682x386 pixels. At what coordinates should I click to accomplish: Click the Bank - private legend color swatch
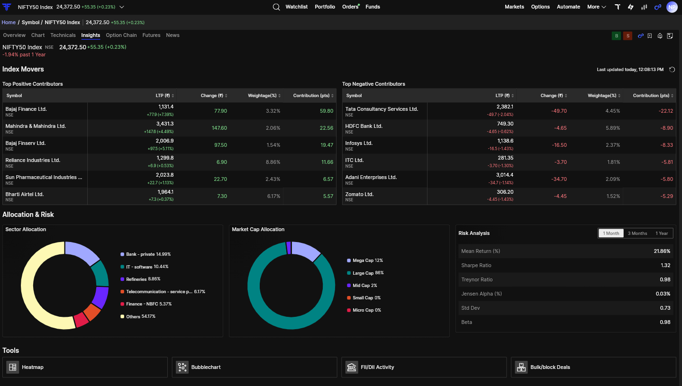[x=122, y=254]
